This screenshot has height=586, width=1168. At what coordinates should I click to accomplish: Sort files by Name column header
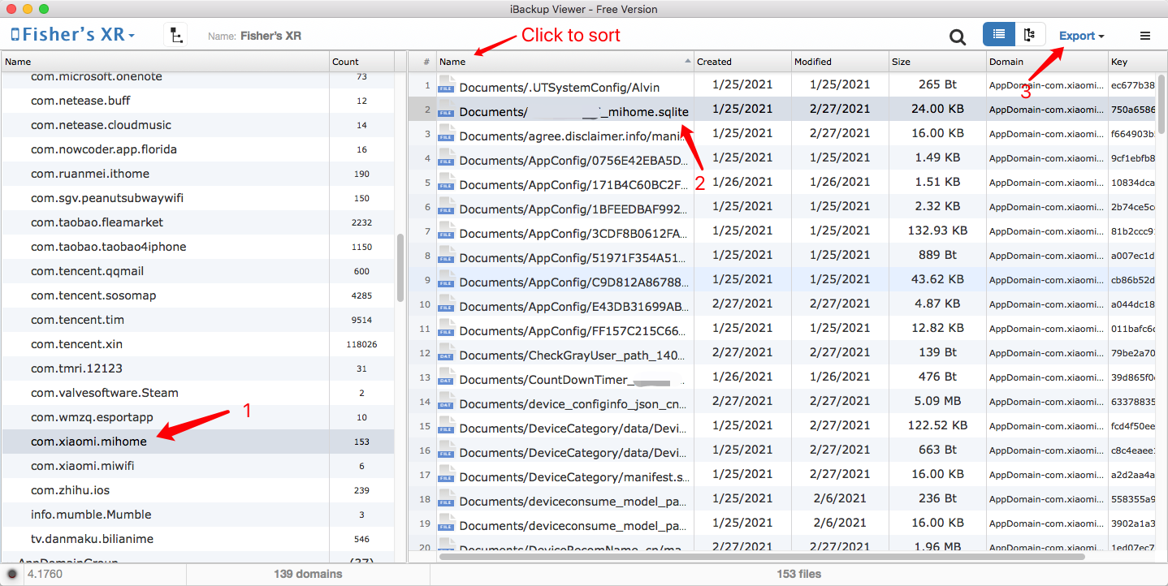tap(565, 62)
